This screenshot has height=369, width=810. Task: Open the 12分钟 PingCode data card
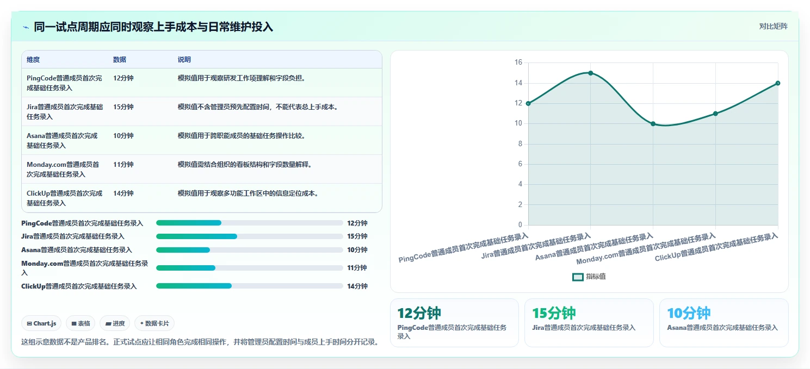[x=454, y=322]
